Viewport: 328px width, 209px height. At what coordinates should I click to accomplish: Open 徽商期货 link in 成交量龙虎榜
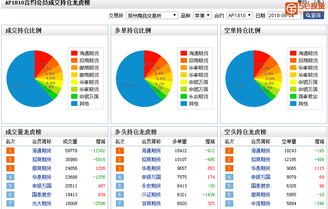pyautogui.click(x=42, y=168)
